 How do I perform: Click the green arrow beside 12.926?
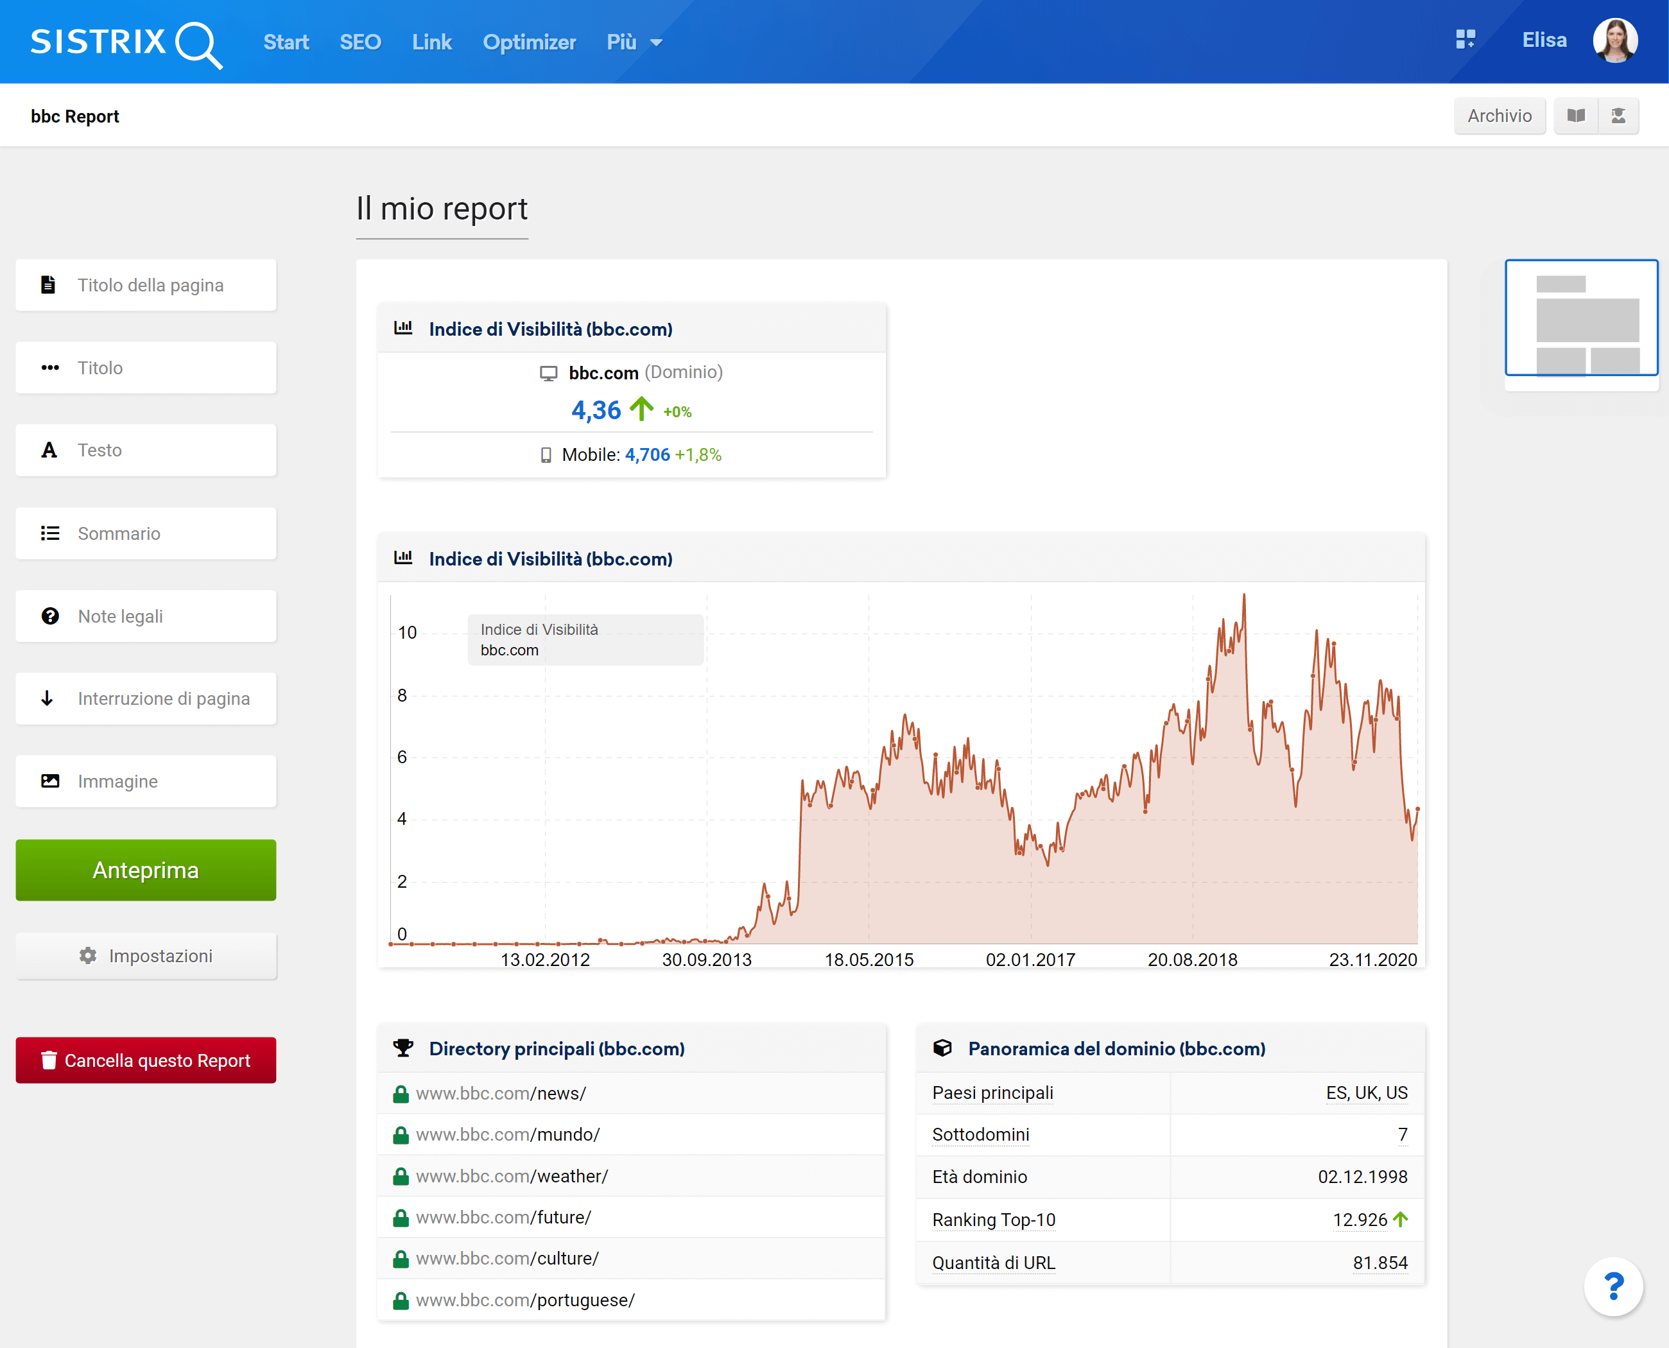[1400, 1219]
